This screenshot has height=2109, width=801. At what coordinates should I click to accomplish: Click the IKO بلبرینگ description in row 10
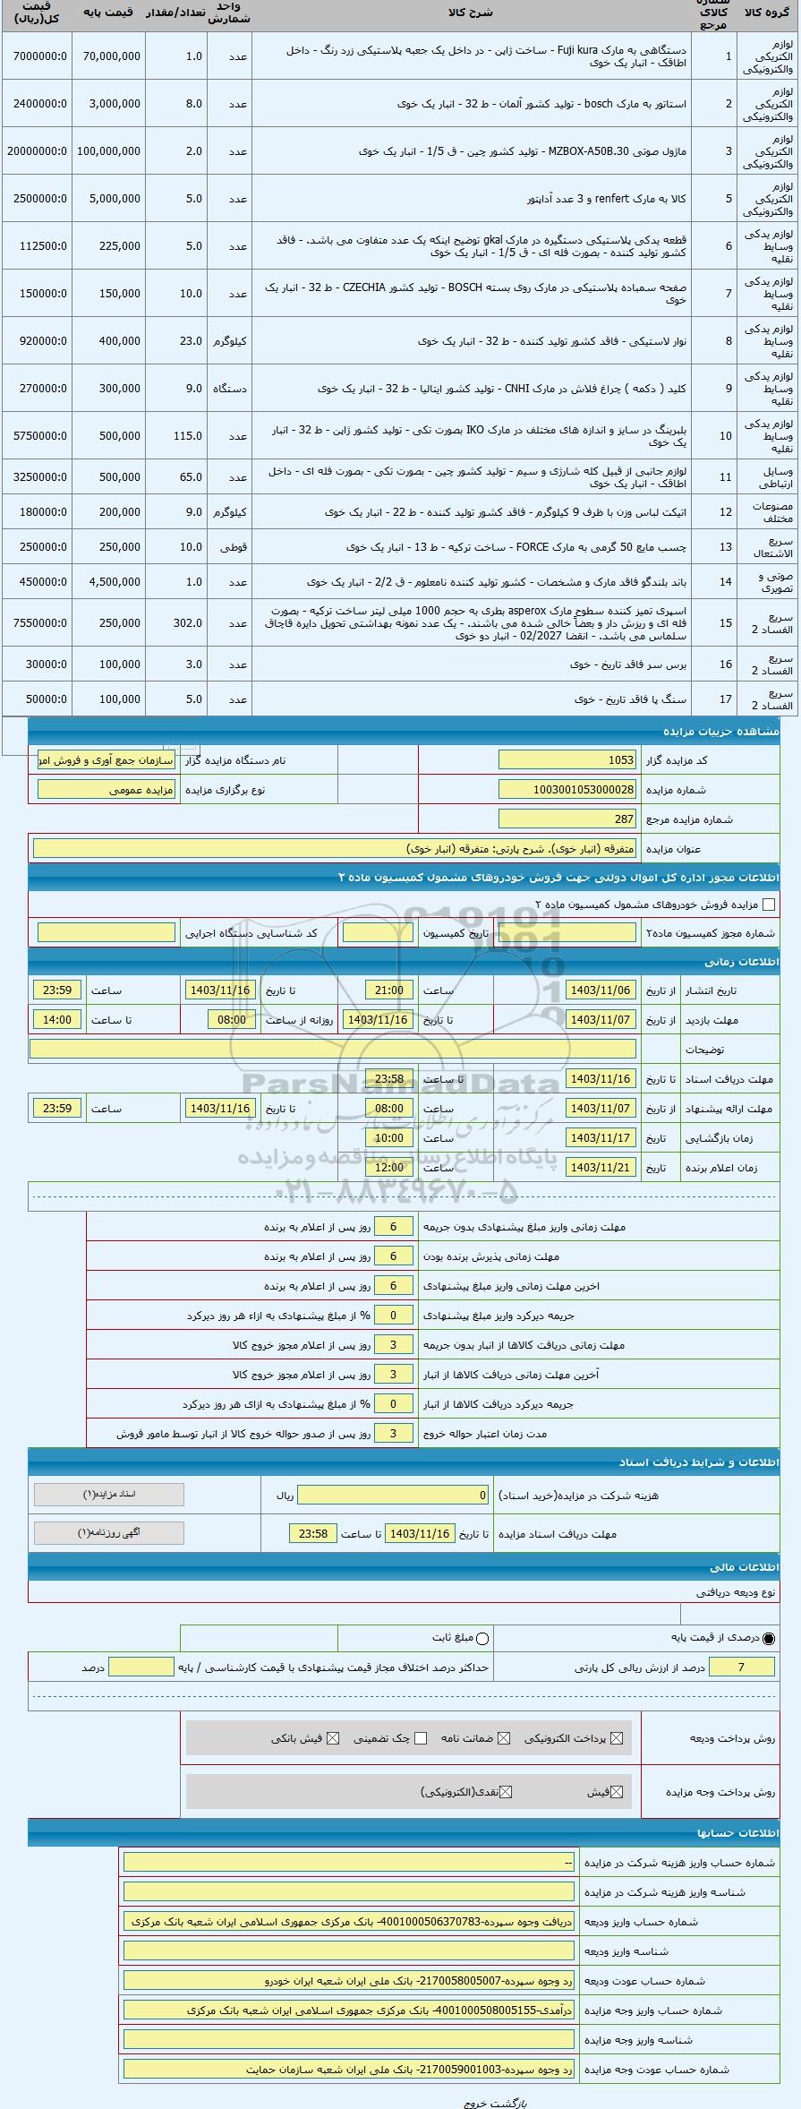click(480, 436)
